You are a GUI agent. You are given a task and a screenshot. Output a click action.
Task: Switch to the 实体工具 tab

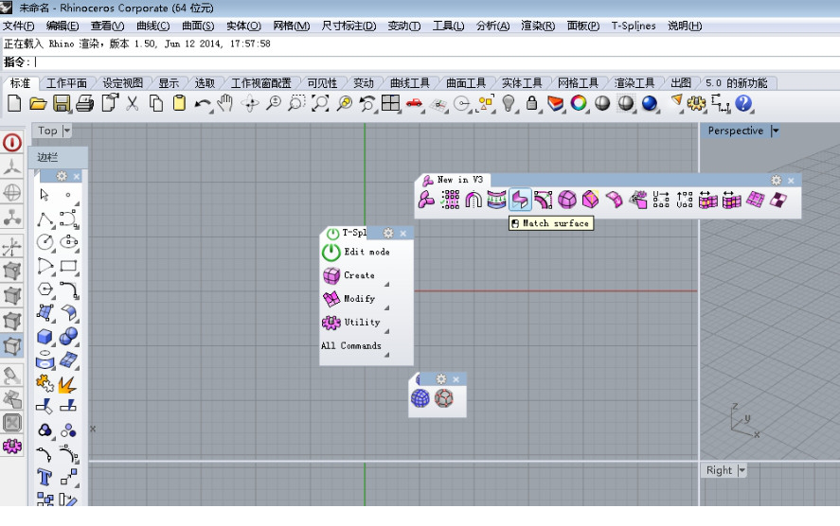(x=522, y=83)
